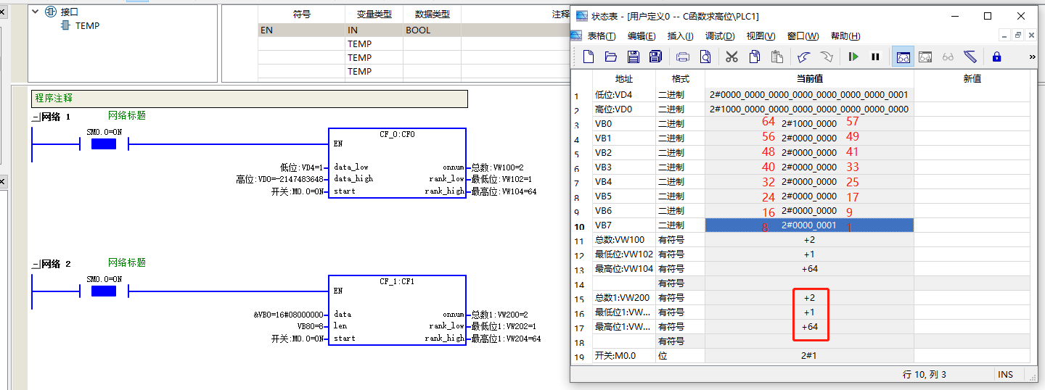Click the 地址 column header
The width and height of the screenshot is (1045, 390).
click(x=624, y=79)
